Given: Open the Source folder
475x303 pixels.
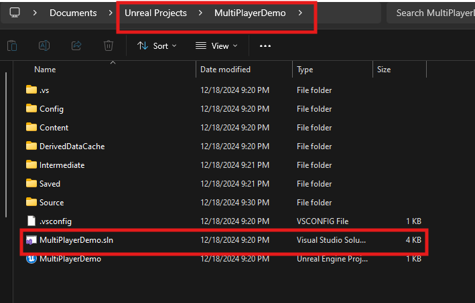Looking at the screenshot, I should [x=52, y=202].
